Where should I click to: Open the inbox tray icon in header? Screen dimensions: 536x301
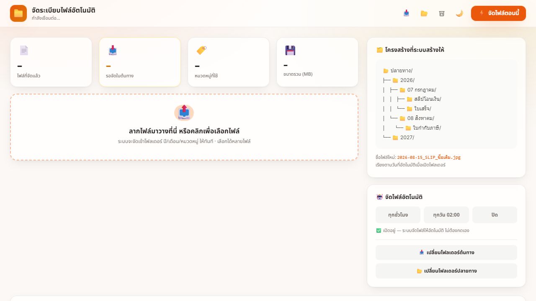click(406, 13)
